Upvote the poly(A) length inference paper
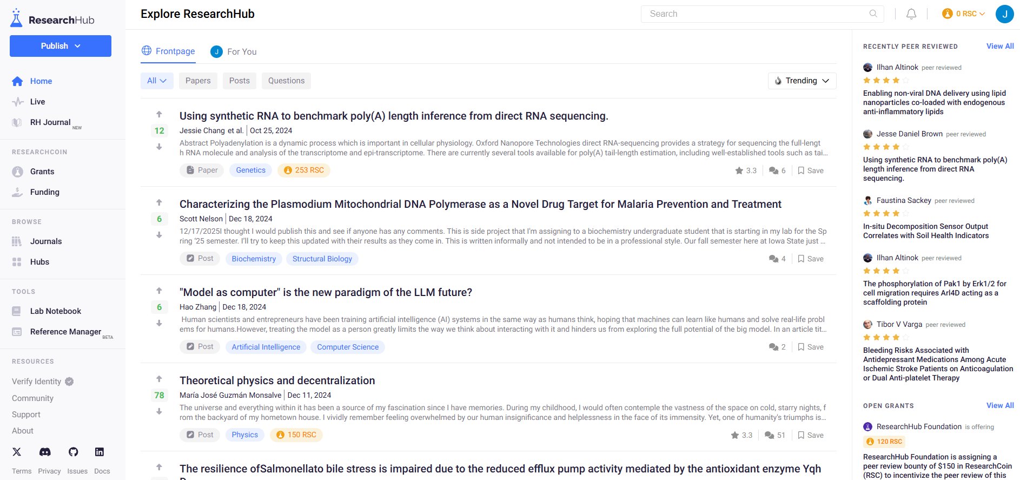 [159, 114]
